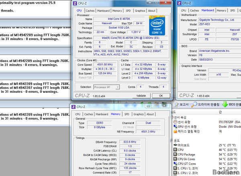Open the 보고서 report icon in AIDA64 toolbar

pyautogui.click(x=176, y=104)
